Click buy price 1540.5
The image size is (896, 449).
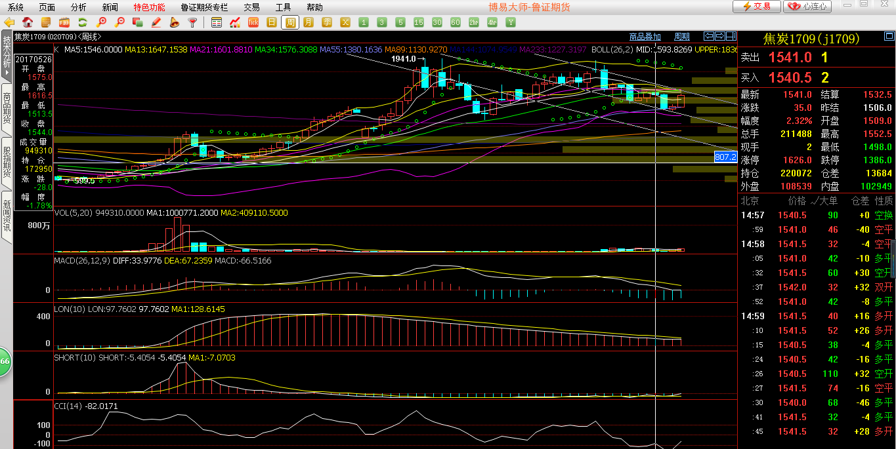[x=790, y=77]
